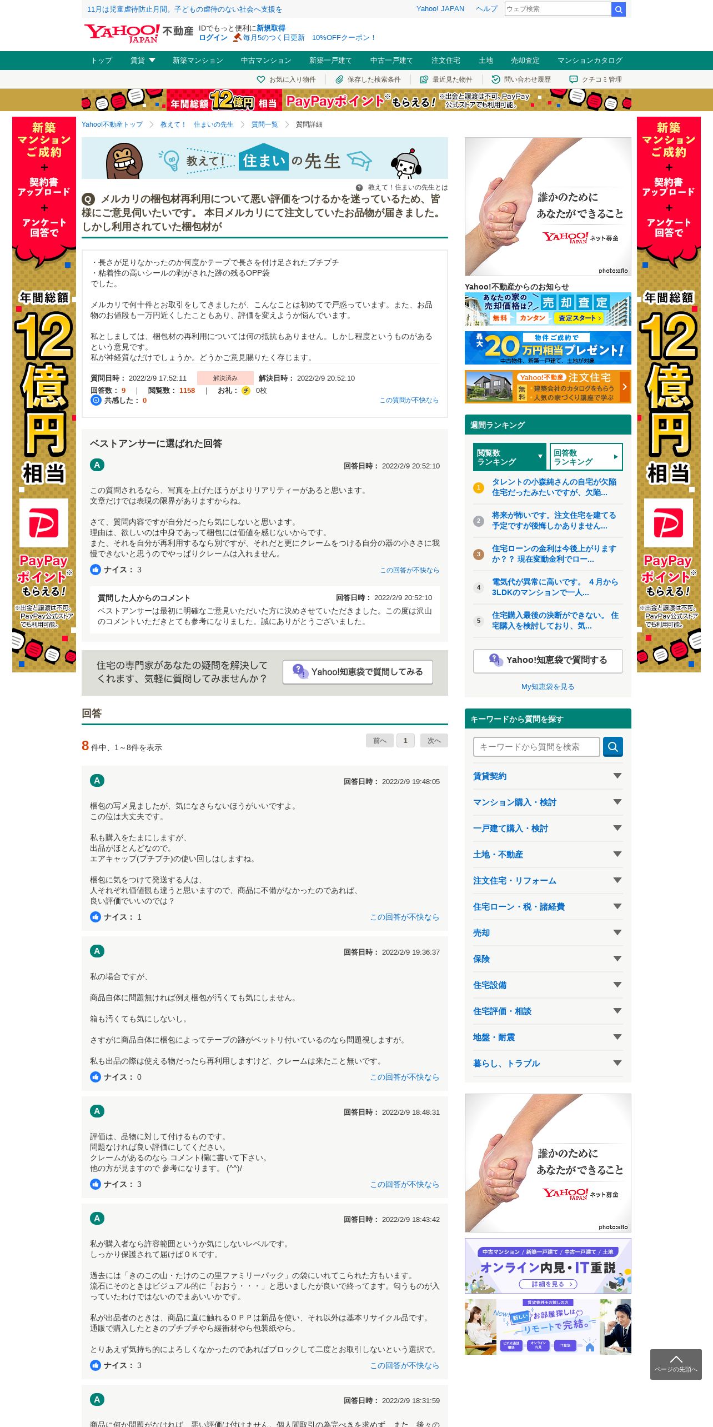Image resolution: width=713 pixels, height=1427 pixels.
Task: Expand 賃貸契約 category
Action: (548, 776)
